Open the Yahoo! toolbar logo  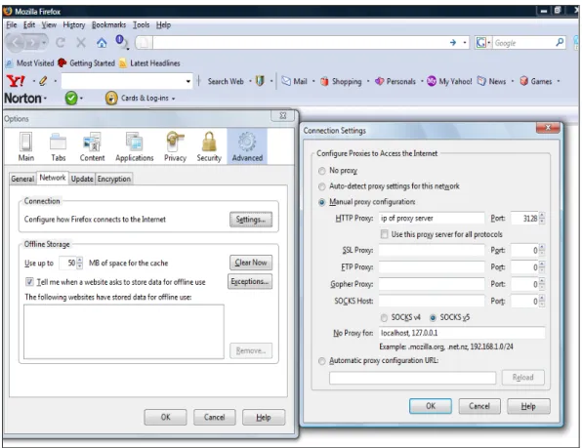[x=16, y=81]
